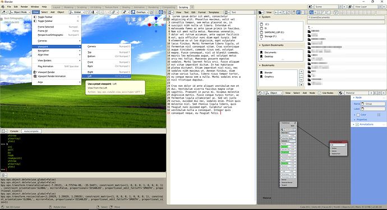387x210 pixels.
Task: Open the Object Mode dropdown
Action: [20, 12]
